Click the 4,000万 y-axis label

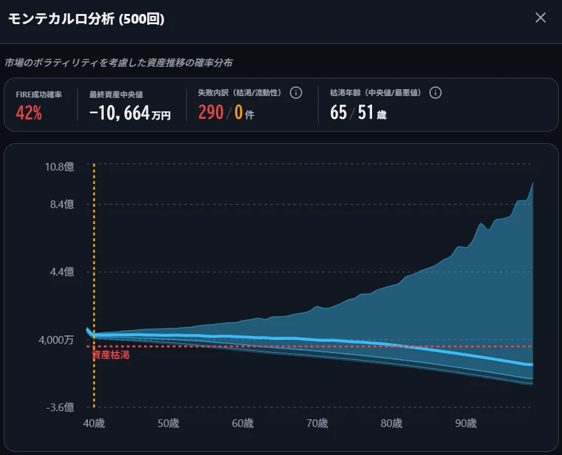click(56, 339)
